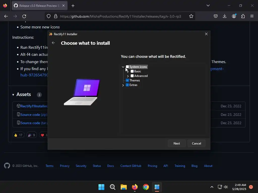Open the Status footer link
Image resolution: width=258 pixels, height=193 pixels.
pos(97,166)
